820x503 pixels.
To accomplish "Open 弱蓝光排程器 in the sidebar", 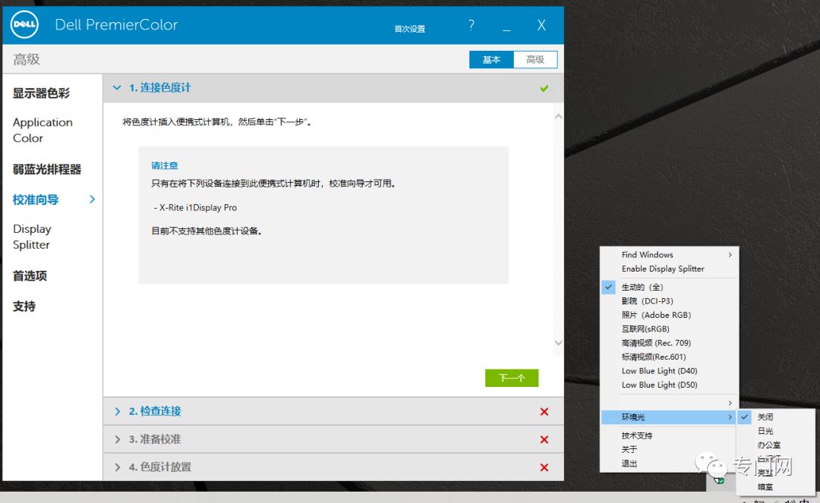I will point(47,169).
